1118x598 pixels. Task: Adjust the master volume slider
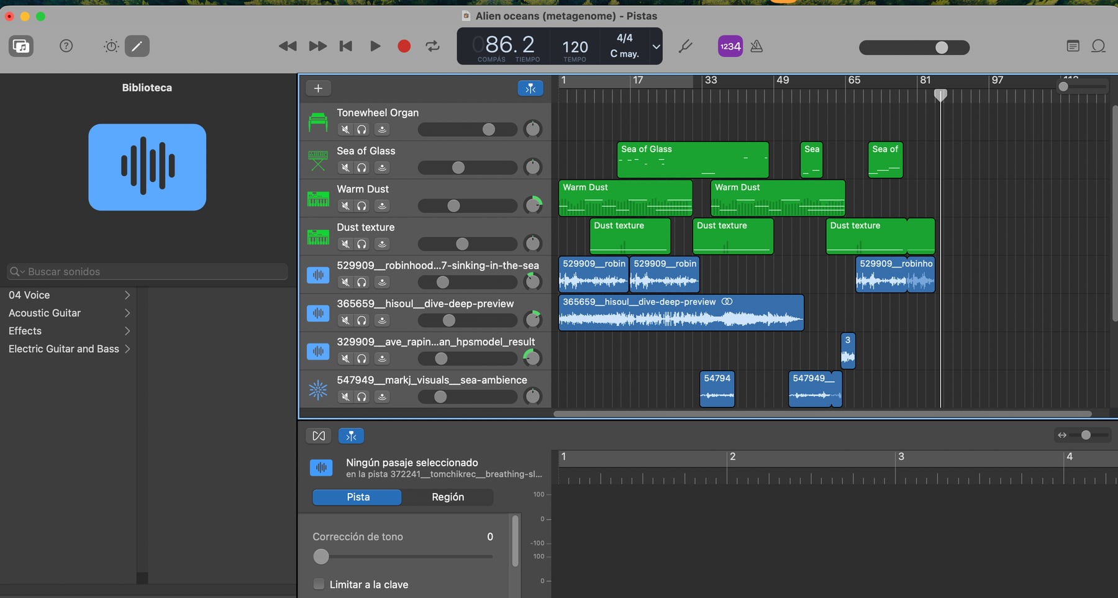coord(914,47)
